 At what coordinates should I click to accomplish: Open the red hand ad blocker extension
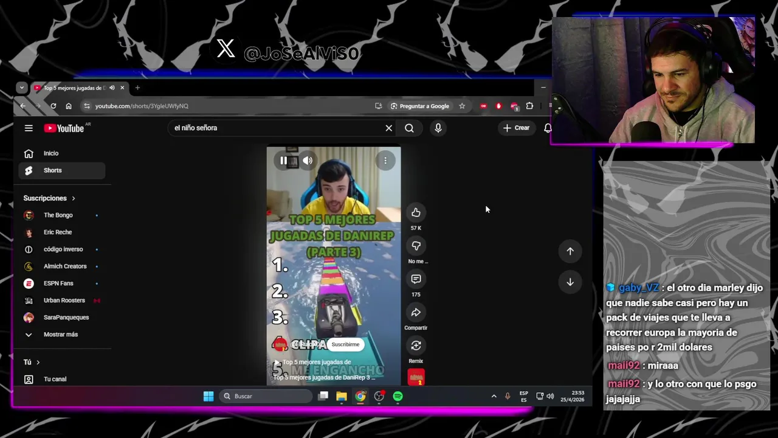tap(499, 106)
